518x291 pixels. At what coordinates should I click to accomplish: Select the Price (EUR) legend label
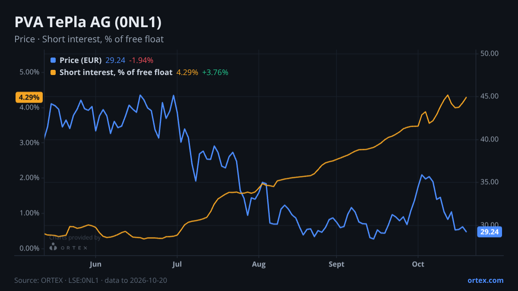[80, 60]
